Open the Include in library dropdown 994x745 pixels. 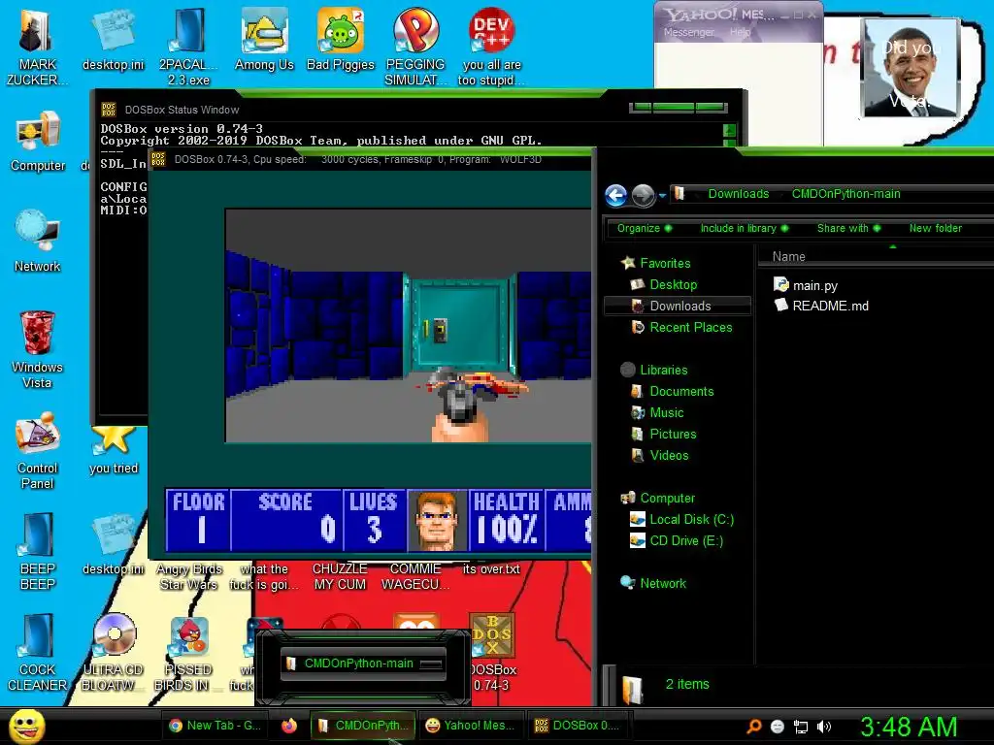tap(745, 228)
